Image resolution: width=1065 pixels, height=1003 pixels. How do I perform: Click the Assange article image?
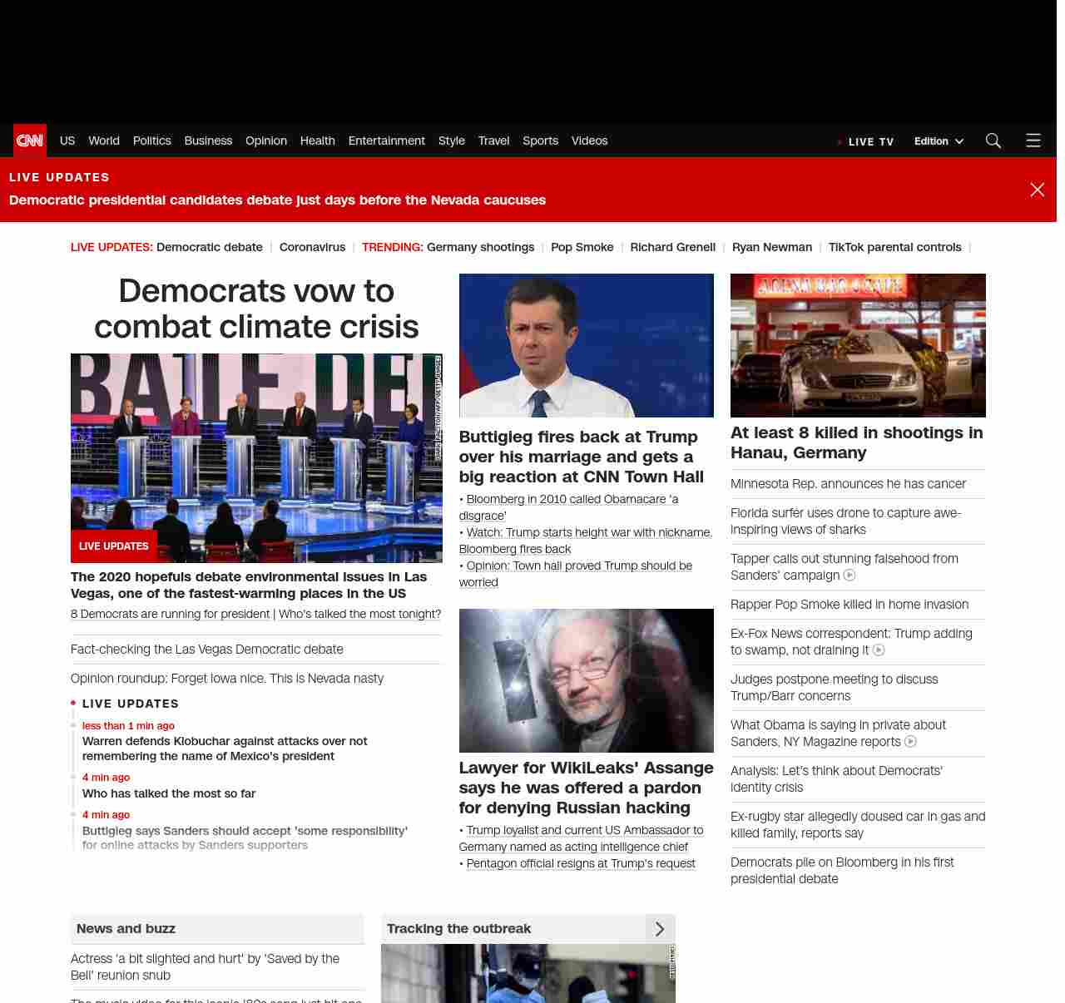586,680
